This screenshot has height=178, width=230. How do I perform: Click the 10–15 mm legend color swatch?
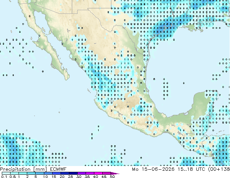click(x=48, y=173)
